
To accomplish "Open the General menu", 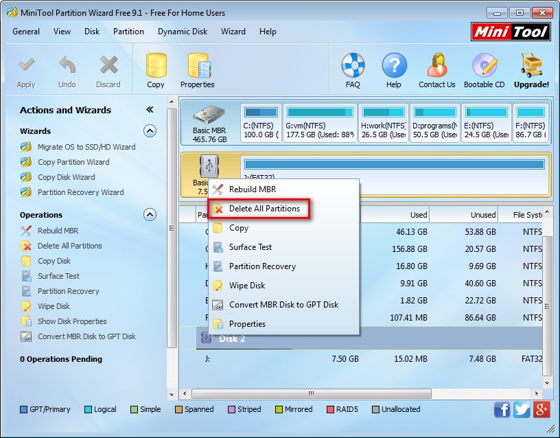I will coord(26,32).
